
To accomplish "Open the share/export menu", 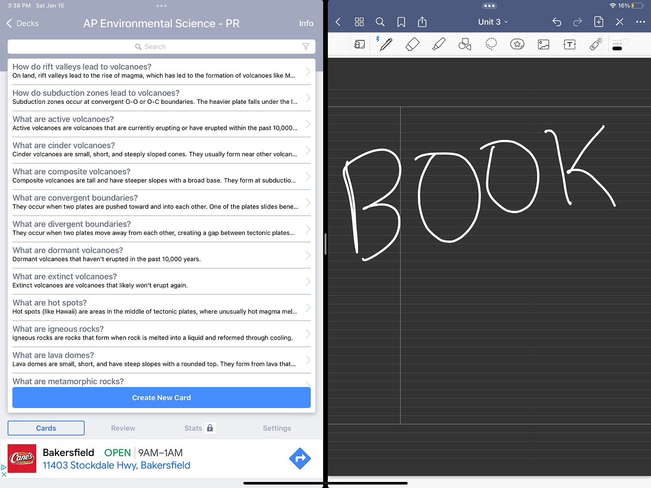I will 422,22.
